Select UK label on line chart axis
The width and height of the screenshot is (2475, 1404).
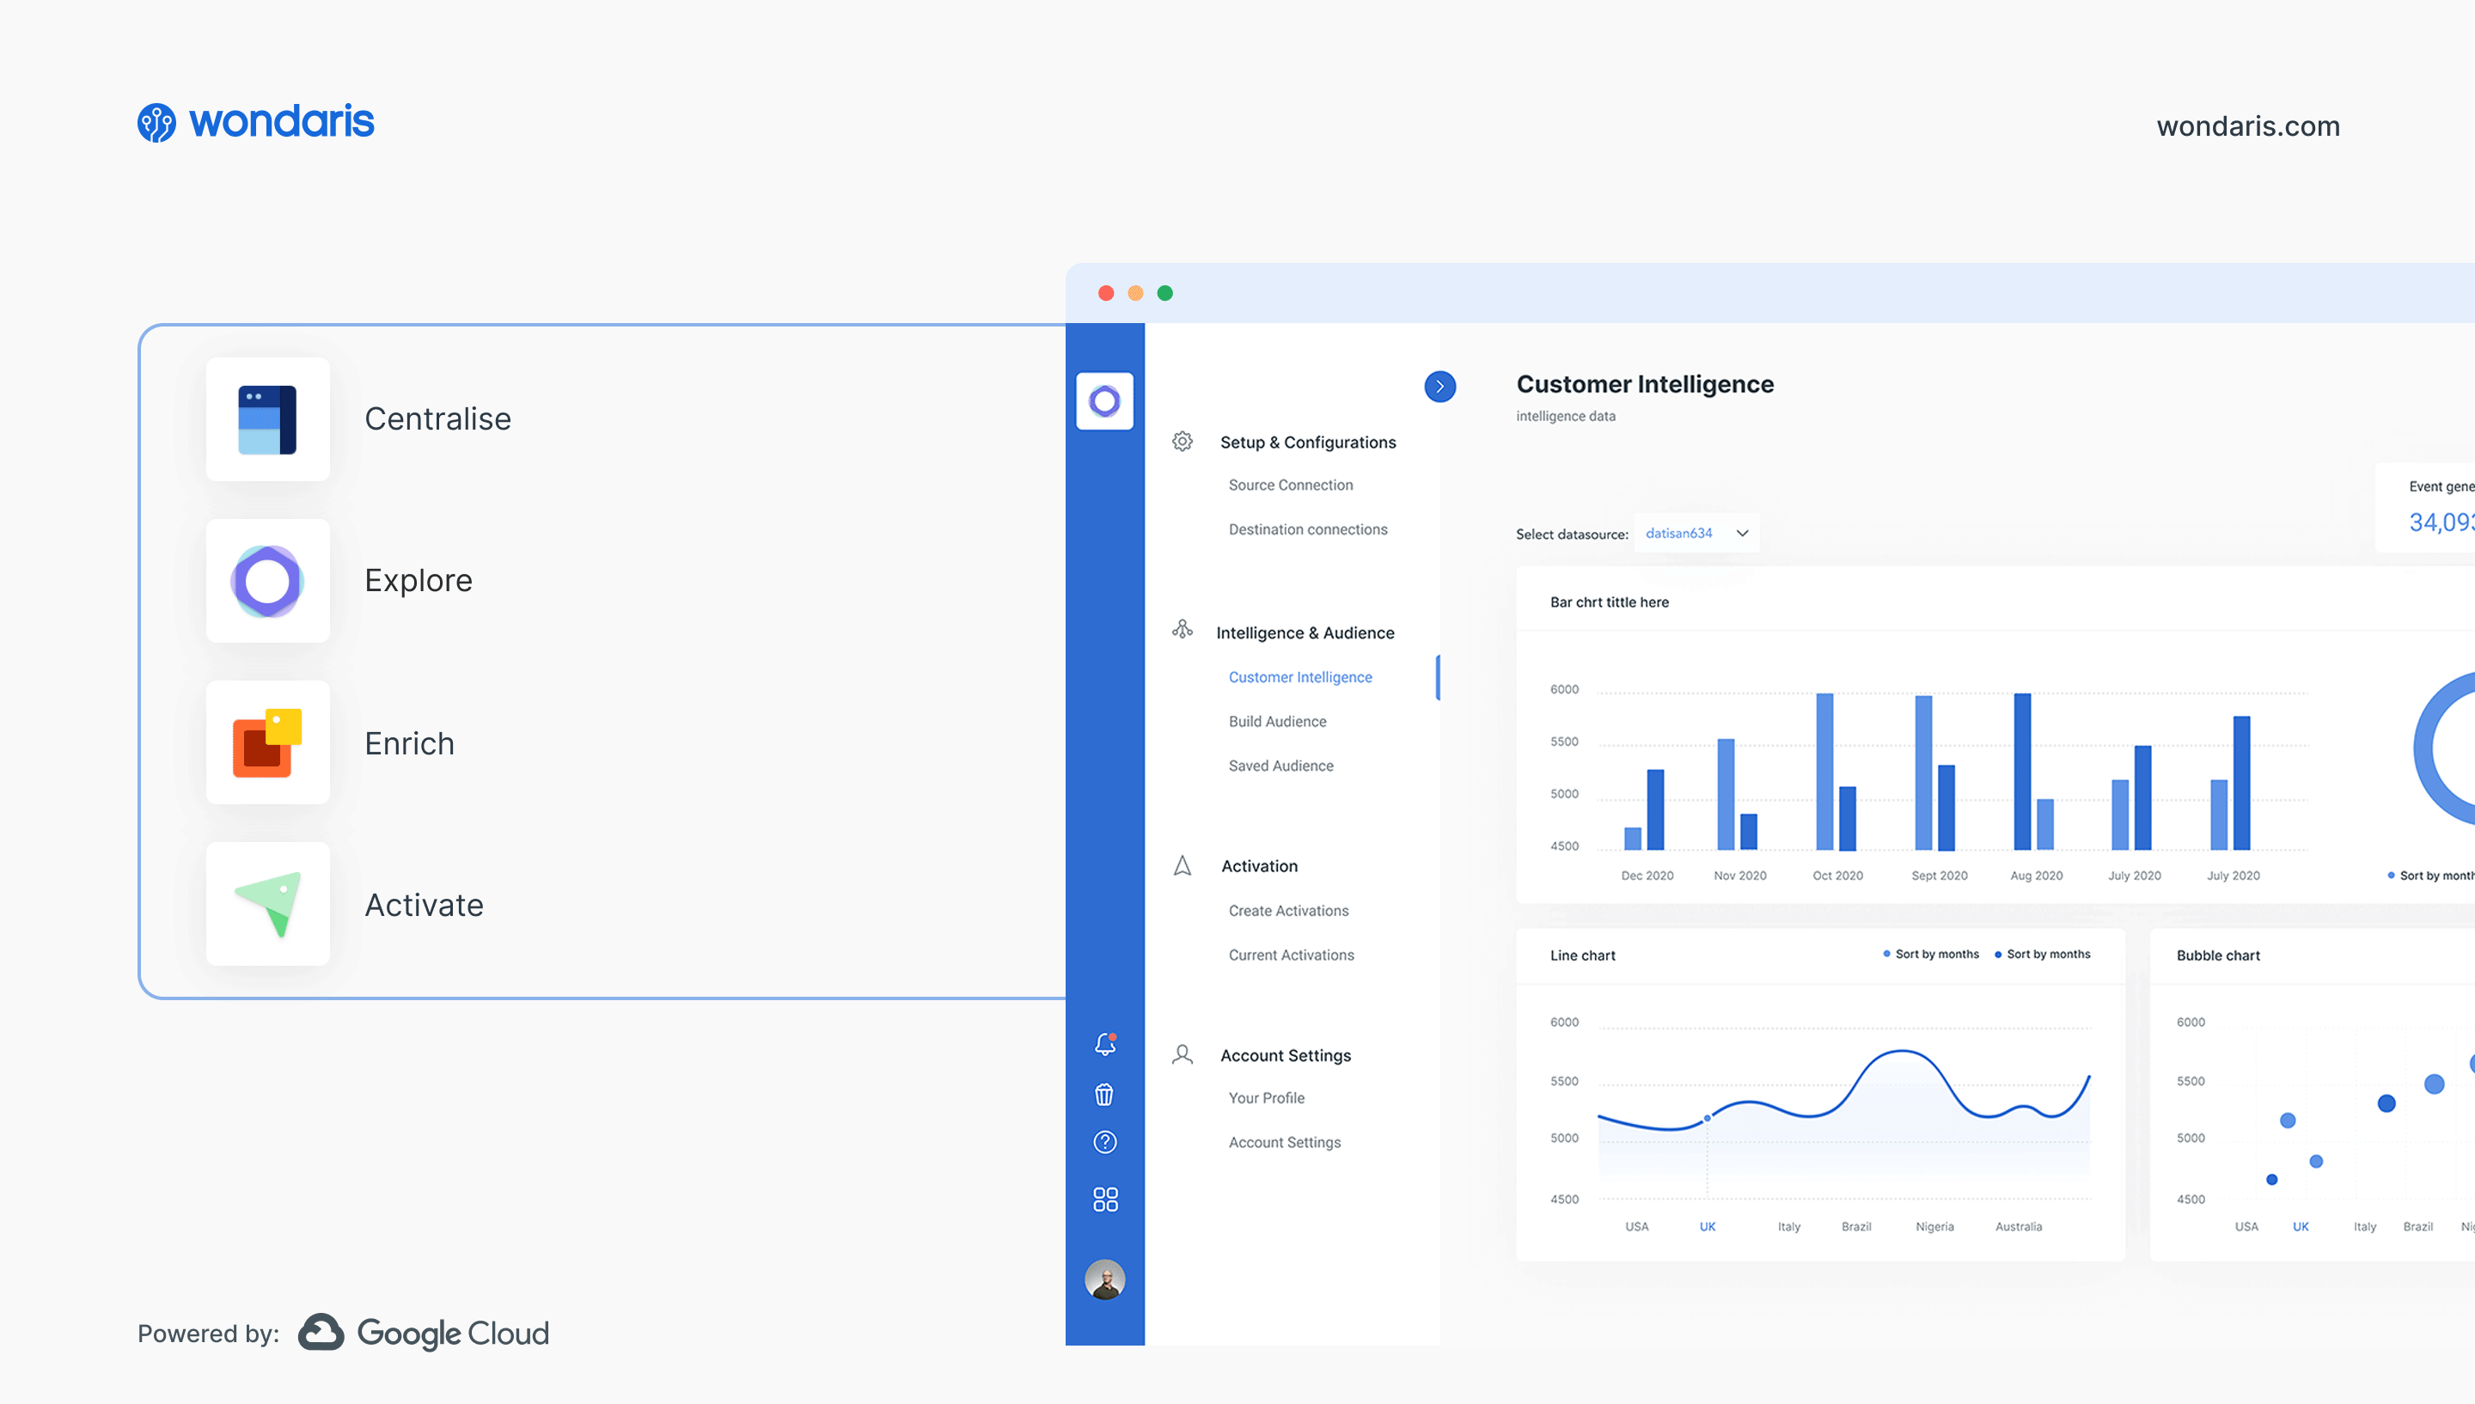[x=1708, y=1227]
